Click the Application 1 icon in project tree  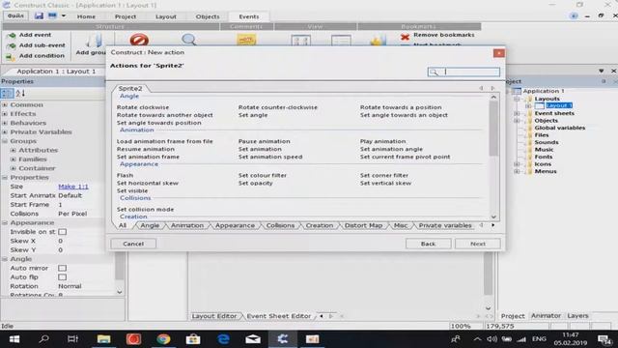[517, 91]
